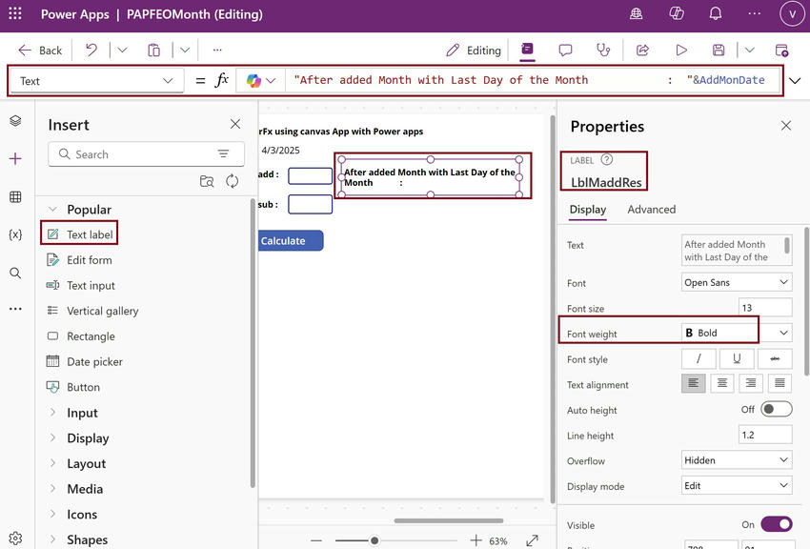Screen dimensions: 810x549
Task: Open the Overflow Hidden dropdown
Action: pos(737,460)
